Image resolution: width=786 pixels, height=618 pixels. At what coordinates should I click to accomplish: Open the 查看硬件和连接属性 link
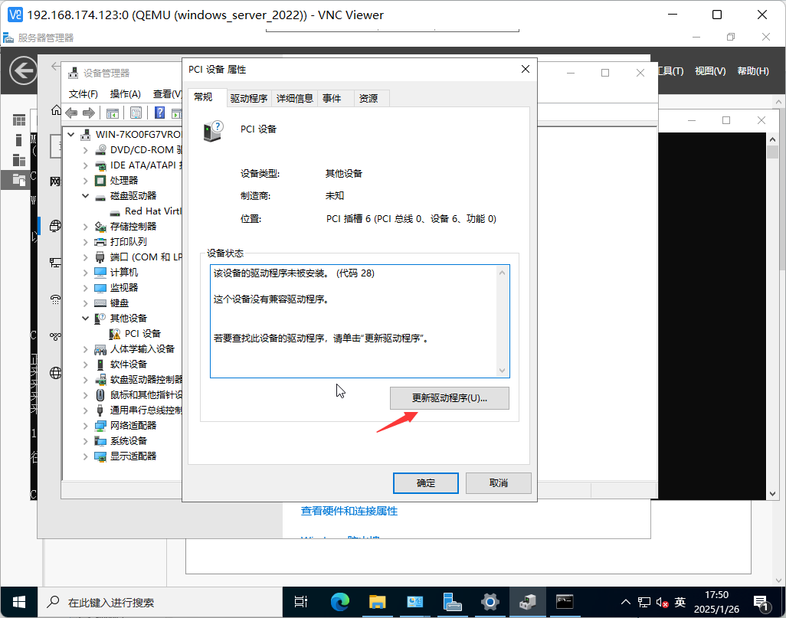(x=349, y=511)
